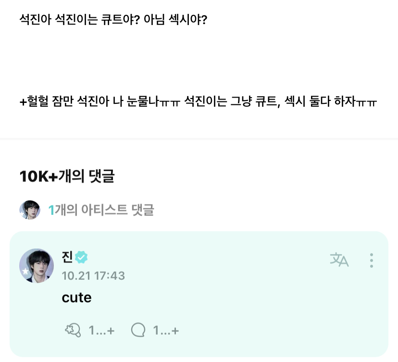Click the timestamp 10.21 17:43
Screen dimensions: 398x362
(x=91, y=275)
